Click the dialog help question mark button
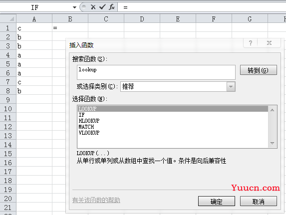 pos(251,43)
